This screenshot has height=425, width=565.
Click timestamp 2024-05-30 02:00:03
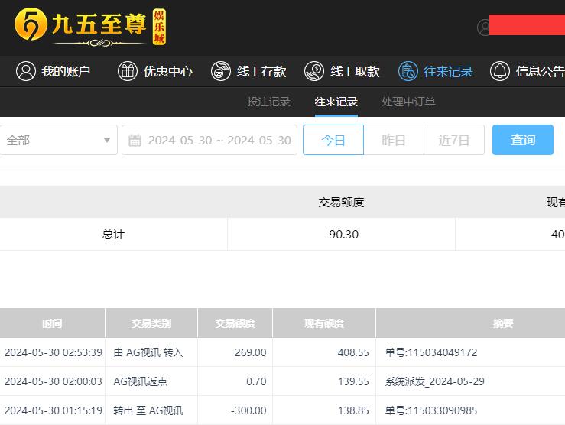coord(54,381)
